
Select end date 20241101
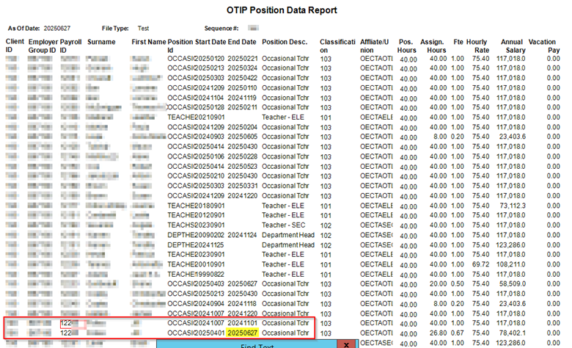(242, 323)
